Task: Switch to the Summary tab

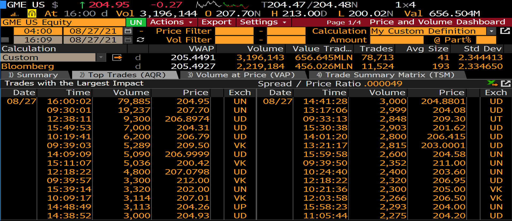Action: 35,75
